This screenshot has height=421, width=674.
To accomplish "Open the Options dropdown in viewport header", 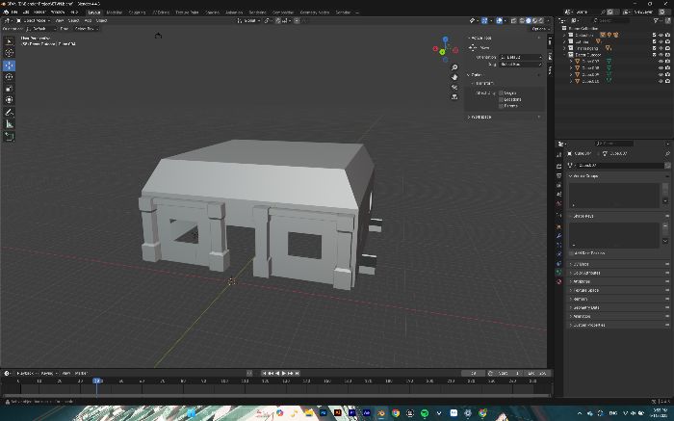I will [539, 28].
